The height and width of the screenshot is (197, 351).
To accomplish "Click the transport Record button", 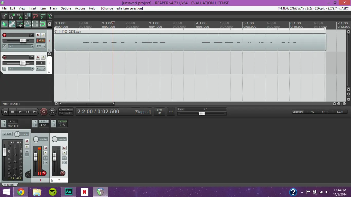I will click(44, 112).
